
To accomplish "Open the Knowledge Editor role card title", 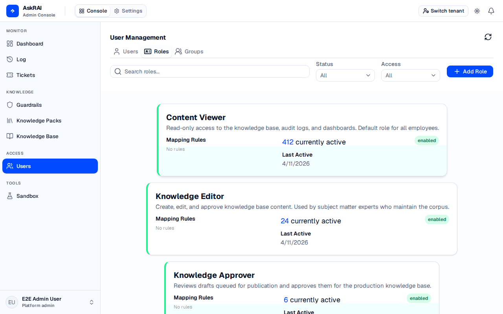I will (x=190, y=196).
